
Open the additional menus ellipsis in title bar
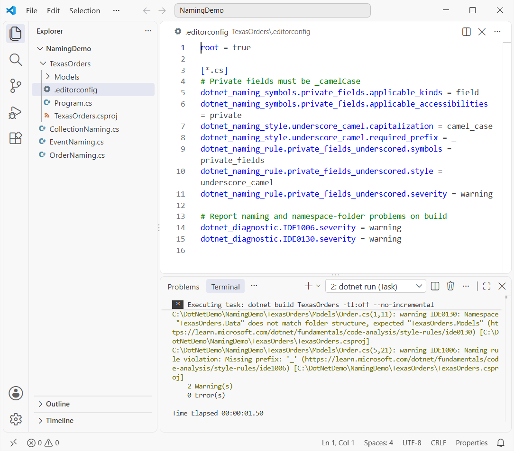tap(116, 10)
